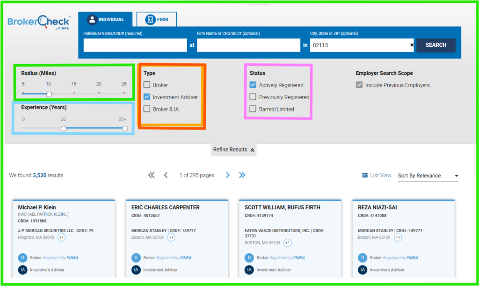Open Michael P. Klein's profile
Screen dimensions: 479x286
(37, 207)
